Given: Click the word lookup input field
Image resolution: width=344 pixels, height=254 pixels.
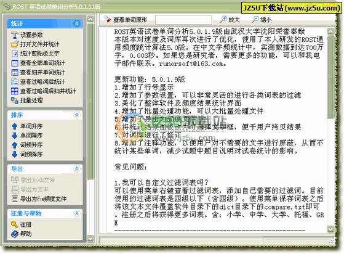Looking at the screenshot, I should pyautogui.click(x=183, y=20).
